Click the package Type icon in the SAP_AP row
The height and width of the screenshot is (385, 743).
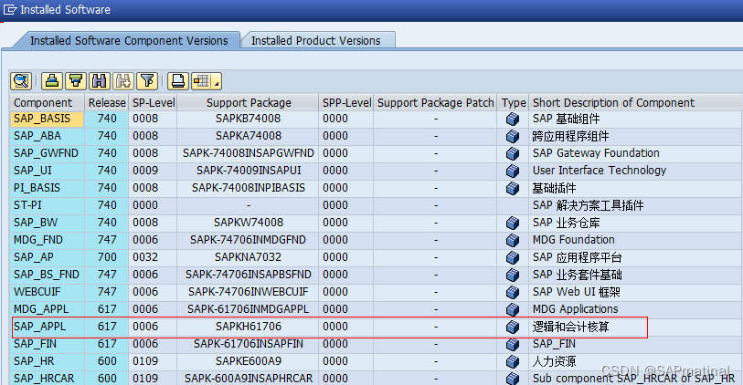(512, 257)
